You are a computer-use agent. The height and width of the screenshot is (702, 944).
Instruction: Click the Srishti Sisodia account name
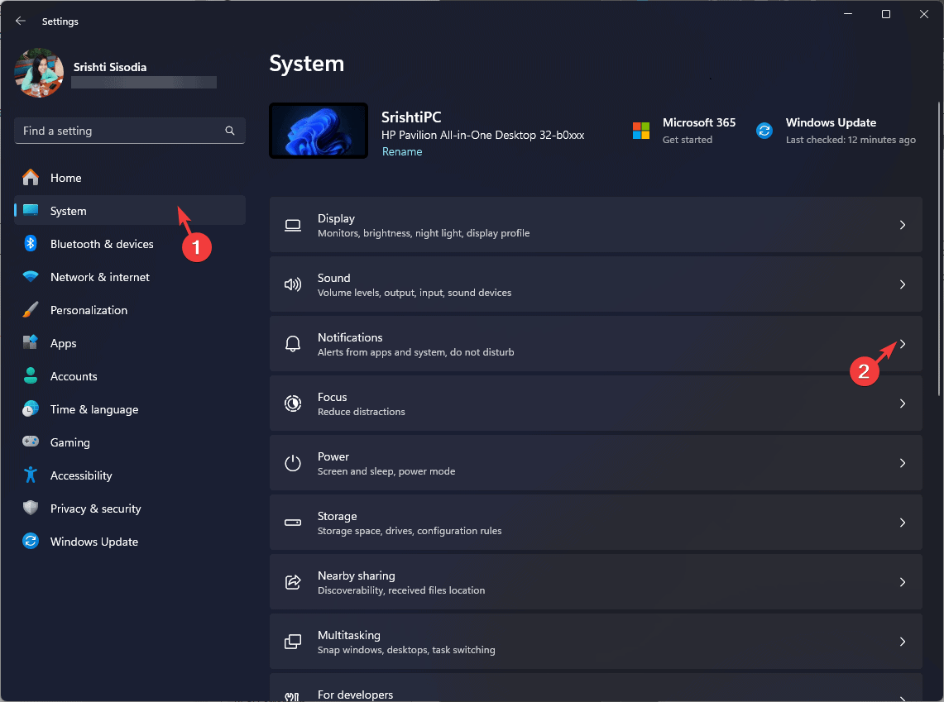[x=109, y=67]
